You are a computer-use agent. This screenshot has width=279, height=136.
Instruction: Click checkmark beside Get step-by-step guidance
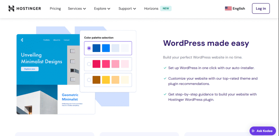click(165, 94)
